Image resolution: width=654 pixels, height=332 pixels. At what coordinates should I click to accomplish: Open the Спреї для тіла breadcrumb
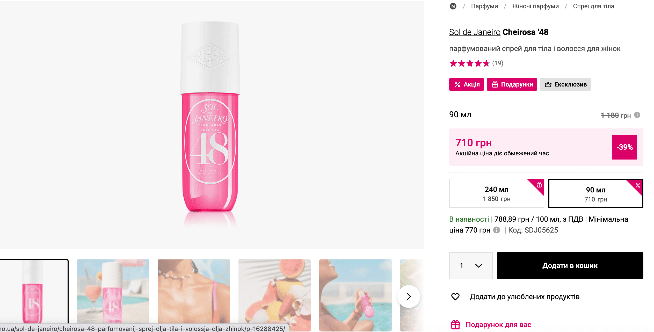click(x=593, y=6)
